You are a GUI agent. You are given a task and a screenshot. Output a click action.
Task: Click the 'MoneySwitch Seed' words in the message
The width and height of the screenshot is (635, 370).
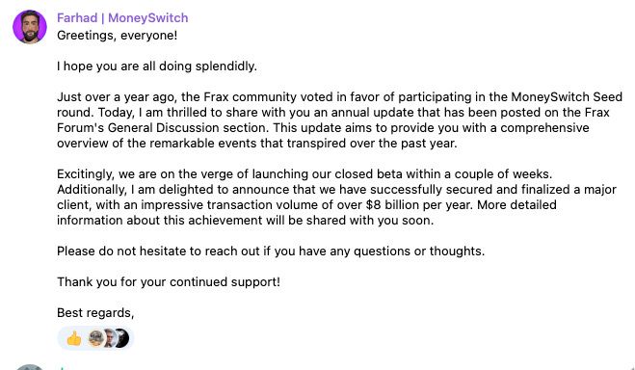point(567,96)
